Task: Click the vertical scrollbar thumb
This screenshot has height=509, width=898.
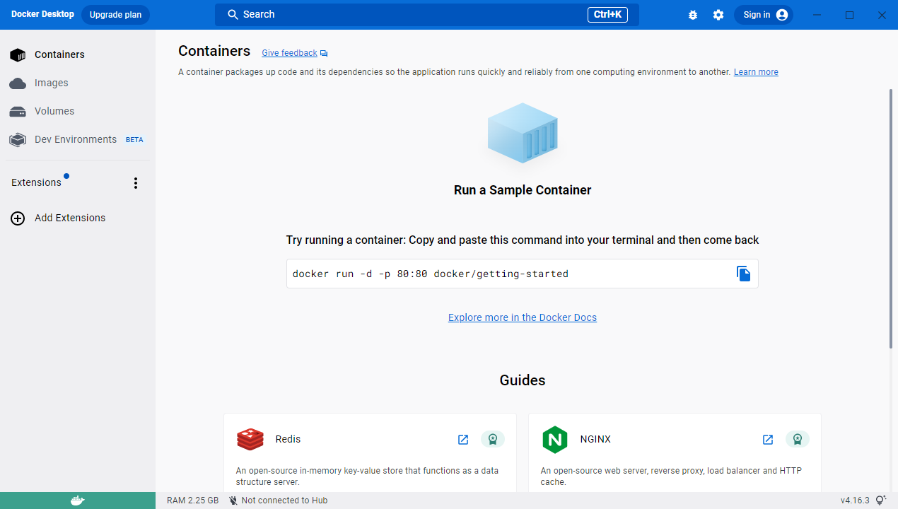Action: point(890,218)
